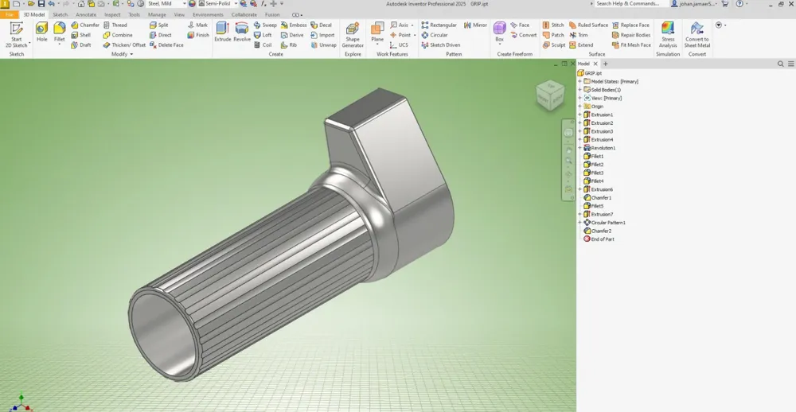Open the Tools tab
This screenshot has width=796, height=412.
tap(134, 14)
